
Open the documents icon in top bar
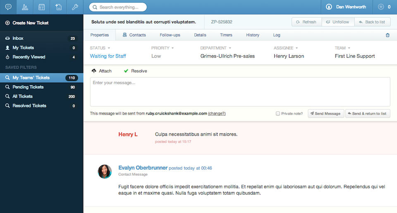[x=58, y=7]
